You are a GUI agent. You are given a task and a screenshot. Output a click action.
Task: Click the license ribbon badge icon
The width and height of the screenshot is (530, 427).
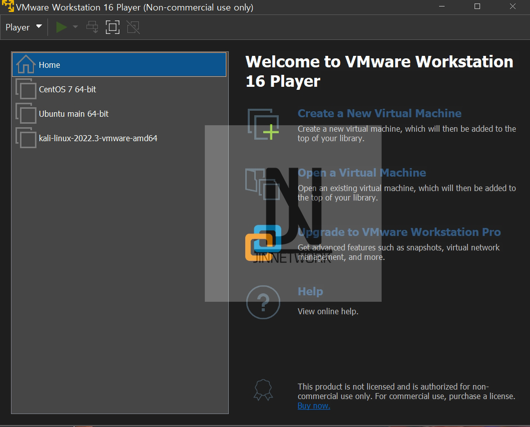pyautogui.click(x=263, y=390)
